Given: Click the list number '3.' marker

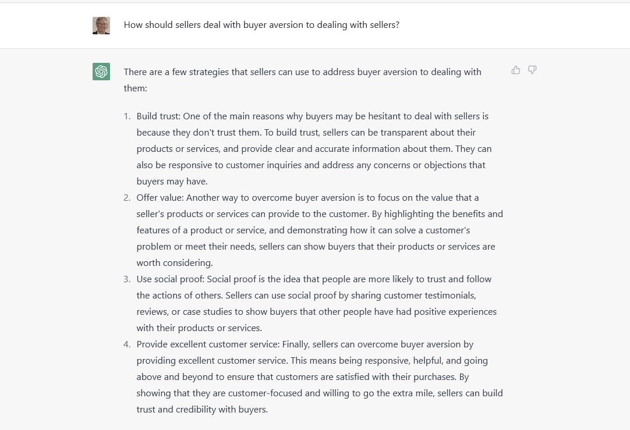Looking at the screenshot, I should point(127,279).
